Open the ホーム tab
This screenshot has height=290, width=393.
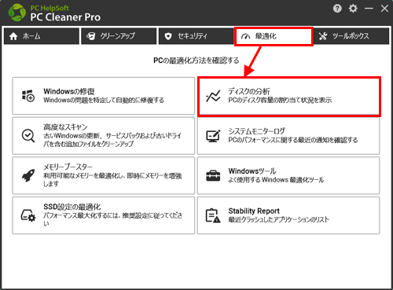(42, 36)
